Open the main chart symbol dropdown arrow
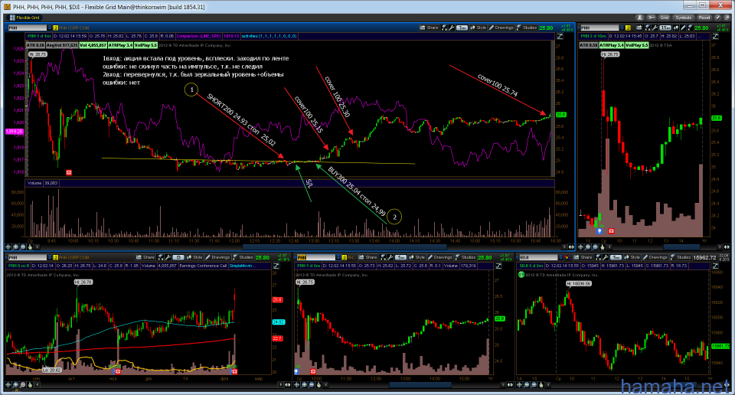 51,28
